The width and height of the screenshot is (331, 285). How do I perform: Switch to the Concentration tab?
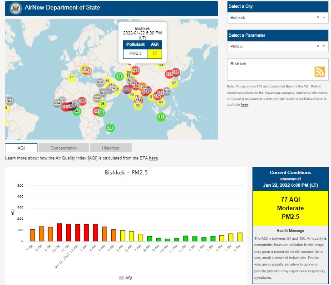click(64, 148)
